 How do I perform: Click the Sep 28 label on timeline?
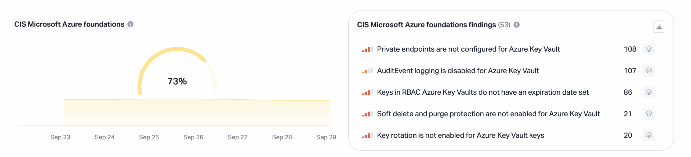(282, 137)
